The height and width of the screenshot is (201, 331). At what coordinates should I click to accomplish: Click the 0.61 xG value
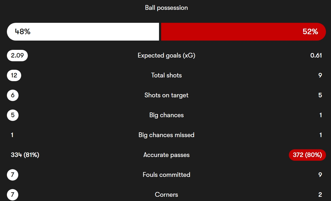(316, 55)
